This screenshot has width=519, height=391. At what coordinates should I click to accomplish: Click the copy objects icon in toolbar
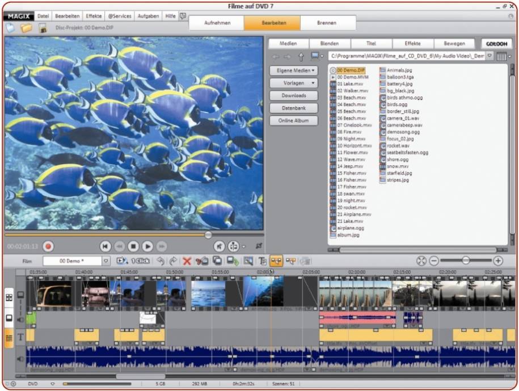click(217, 261)
